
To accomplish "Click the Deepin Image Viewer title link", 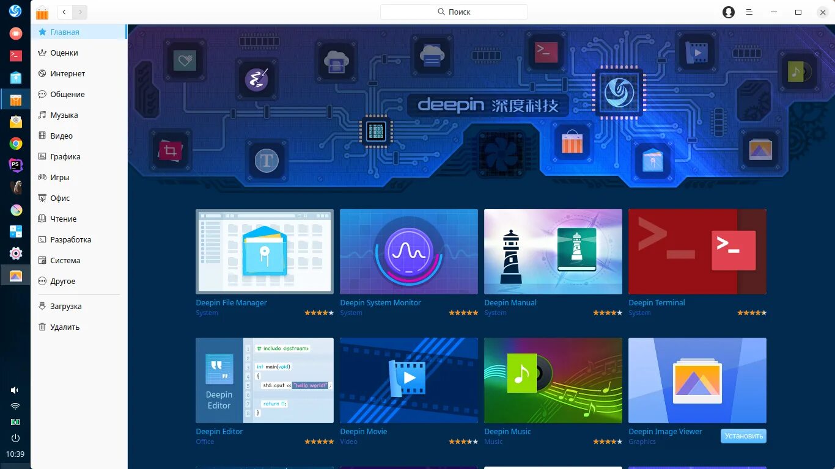I will (x=665, y=431).
